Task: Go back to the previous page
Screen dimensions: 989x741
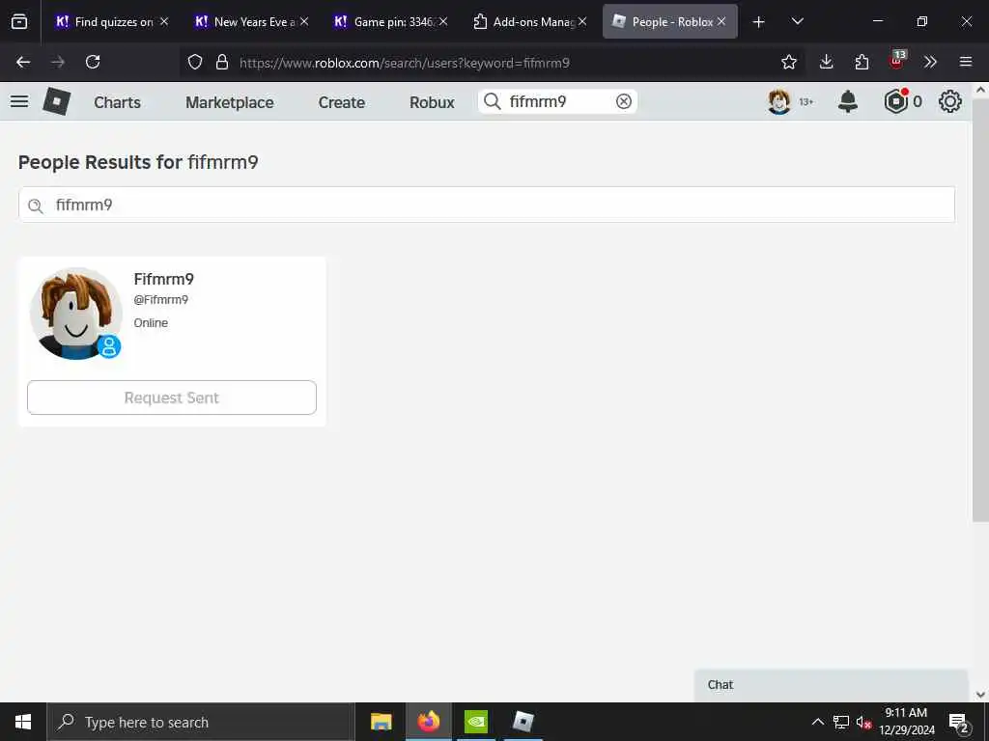Action: point(23,62)
